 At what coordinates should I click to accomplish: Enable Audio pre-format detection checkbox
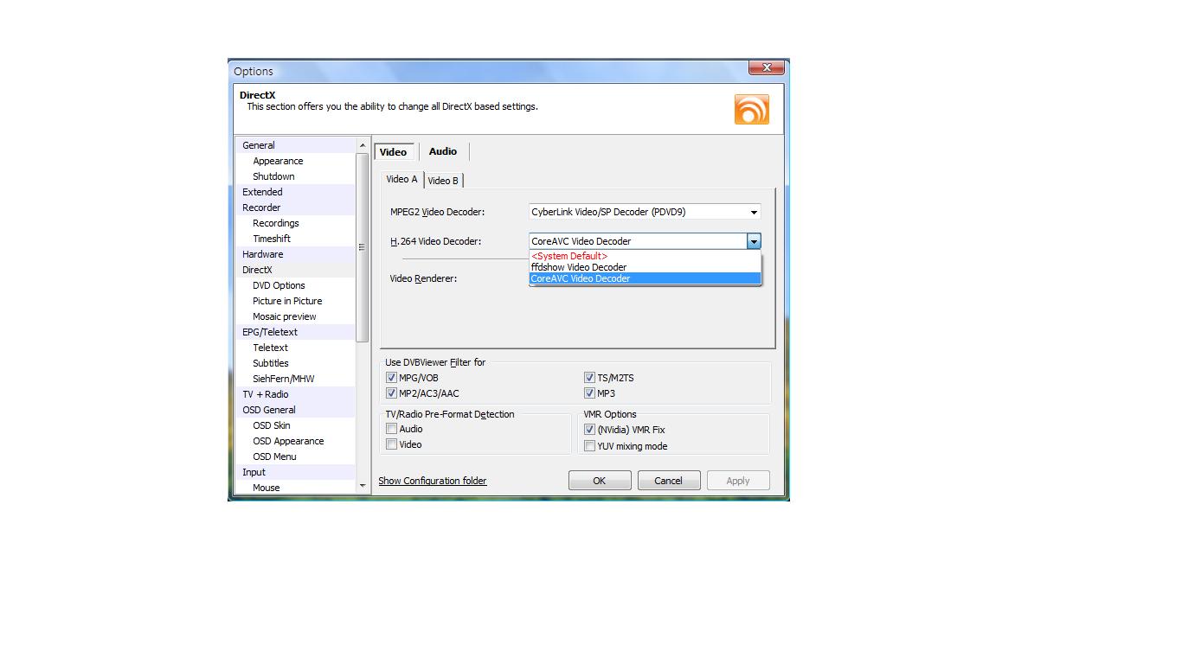[391, 429]
